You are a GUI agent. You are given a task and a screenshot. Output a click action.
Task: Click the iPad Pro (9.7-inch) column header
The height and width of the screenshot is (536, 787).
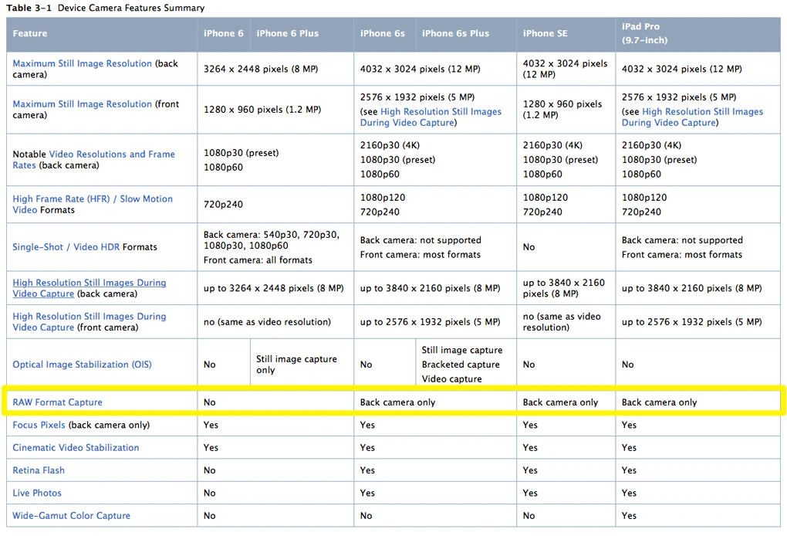pyautogui.click(x=644, y=33)
